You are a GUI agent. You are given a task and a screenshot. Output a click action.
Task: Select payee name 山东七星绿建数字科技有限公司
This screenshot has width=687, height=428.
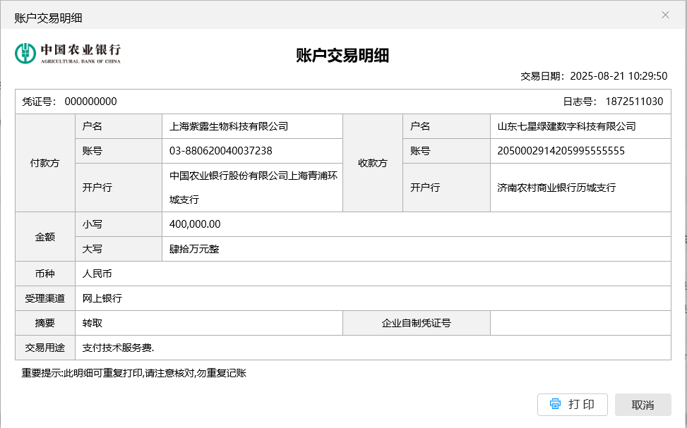pyautogui.click(x=566, y=127)
